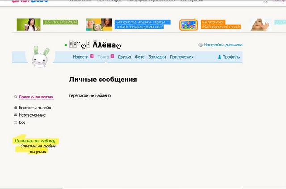Click the green online status dot
This screenshot has width=286, height=189.
tap(66, 45)
